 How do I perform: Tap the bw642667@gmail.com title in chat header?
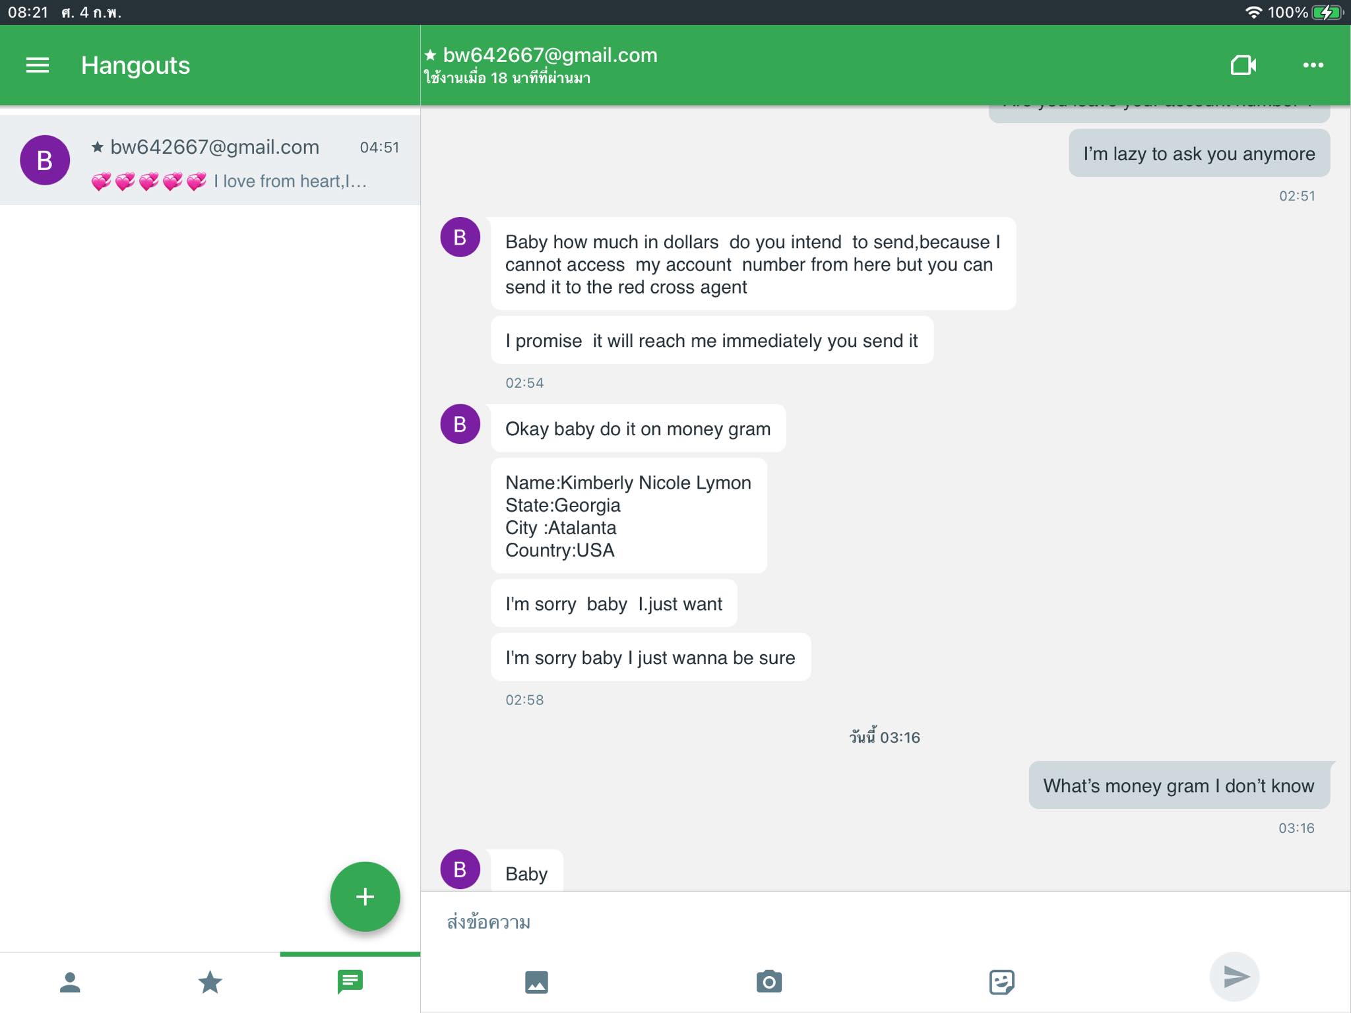[550, 55]
